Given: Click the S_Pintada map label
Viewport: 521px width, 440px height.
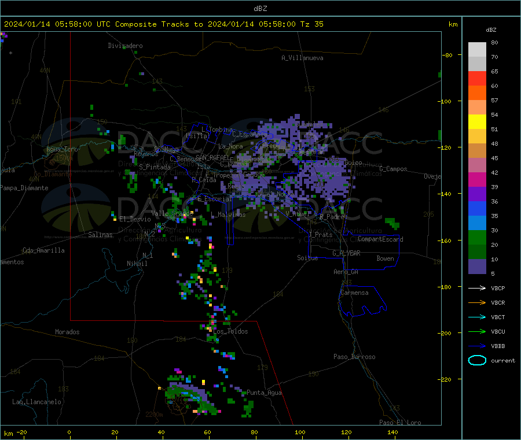Looking at the screenshot, I should pos(155,167).
